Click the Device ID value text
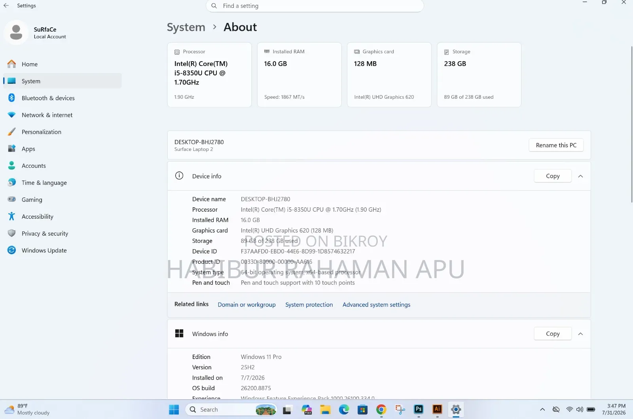This screenshot has height=419, width=633. (298, 252)
